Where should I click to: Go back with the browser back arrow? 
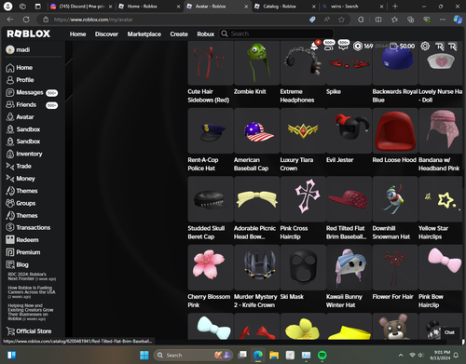[x=10, y=20]
